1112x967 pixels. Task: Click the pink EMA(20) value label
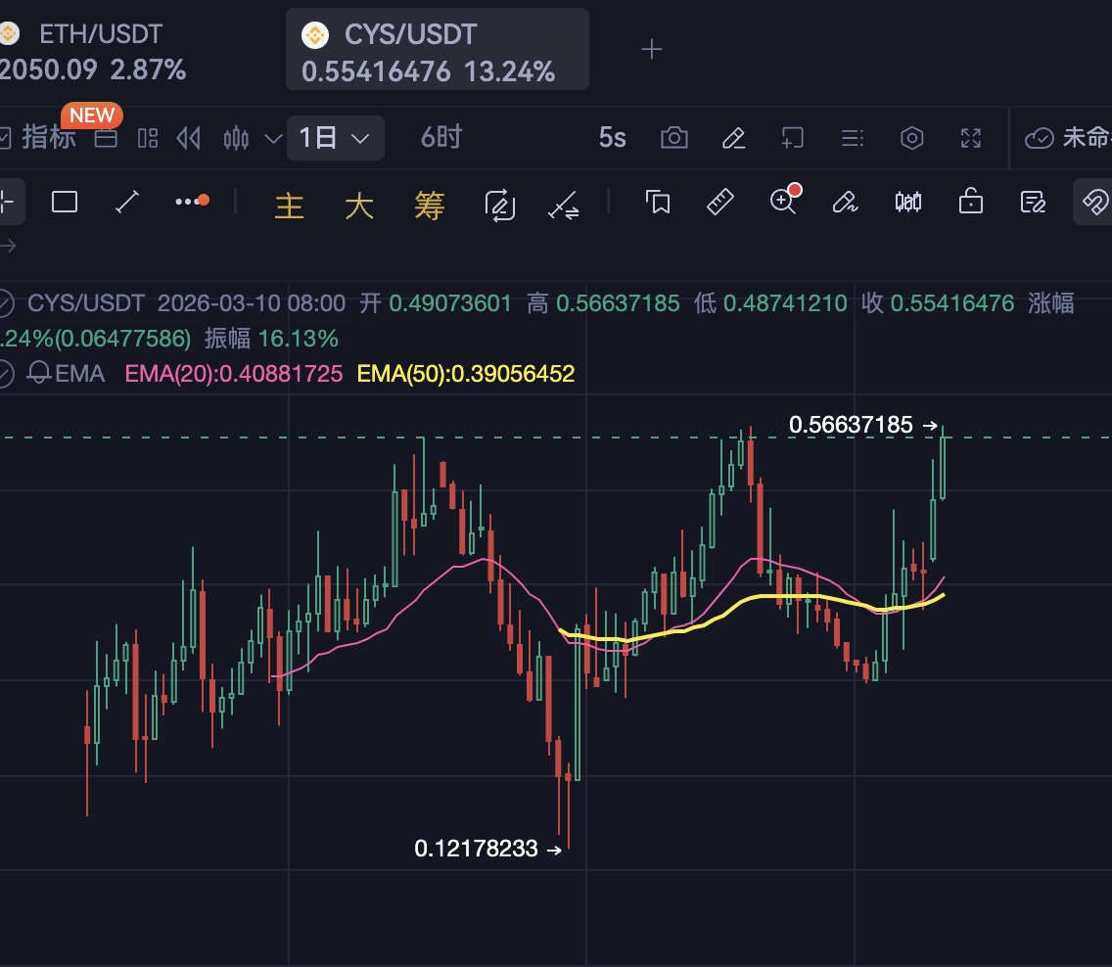(233, 374)
